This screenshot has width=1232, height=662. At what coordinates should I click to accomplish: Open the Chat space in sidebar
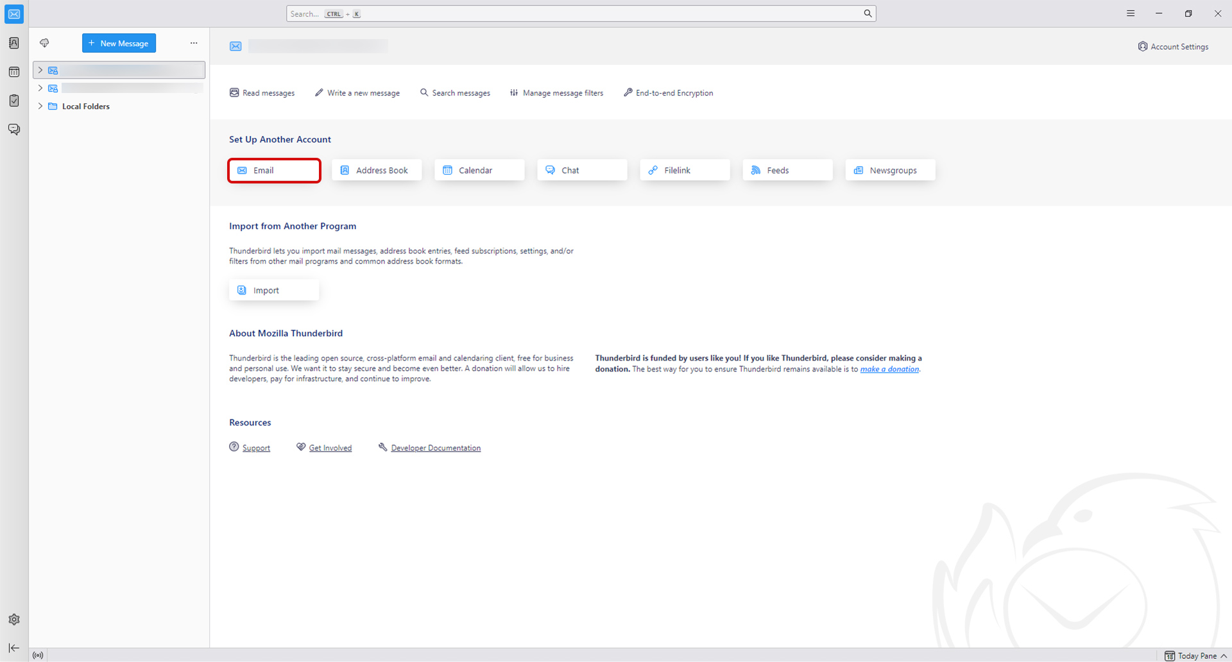[x=14, y=130]
